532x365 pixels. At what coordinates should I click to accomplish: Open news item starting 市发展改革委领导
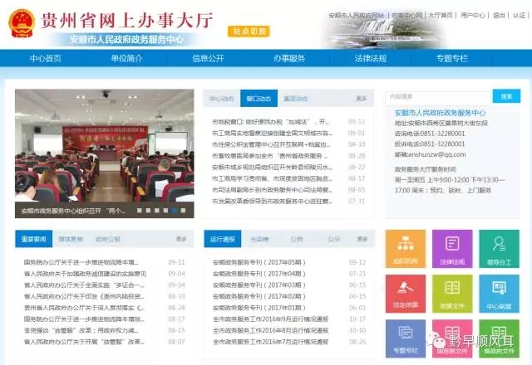(272, 201)
